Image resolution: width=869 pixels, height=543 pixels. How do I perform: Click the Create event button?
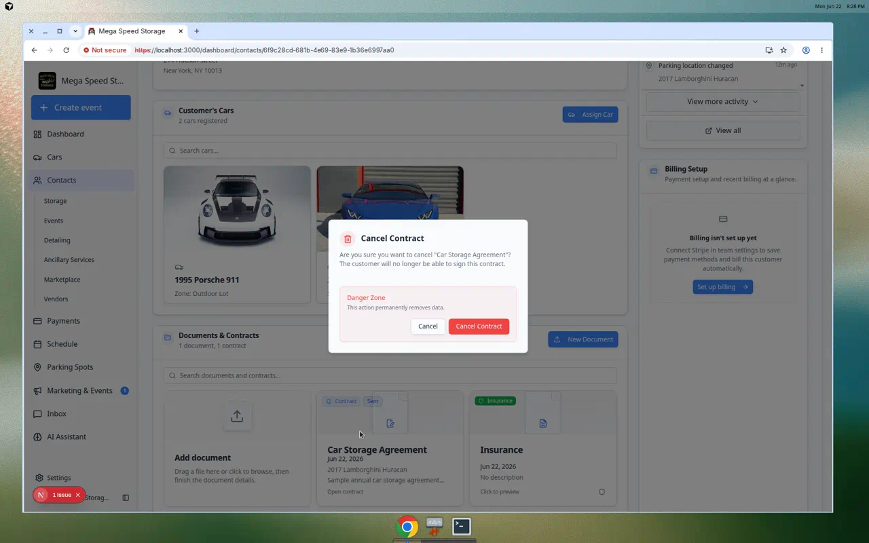click(81, 107)
